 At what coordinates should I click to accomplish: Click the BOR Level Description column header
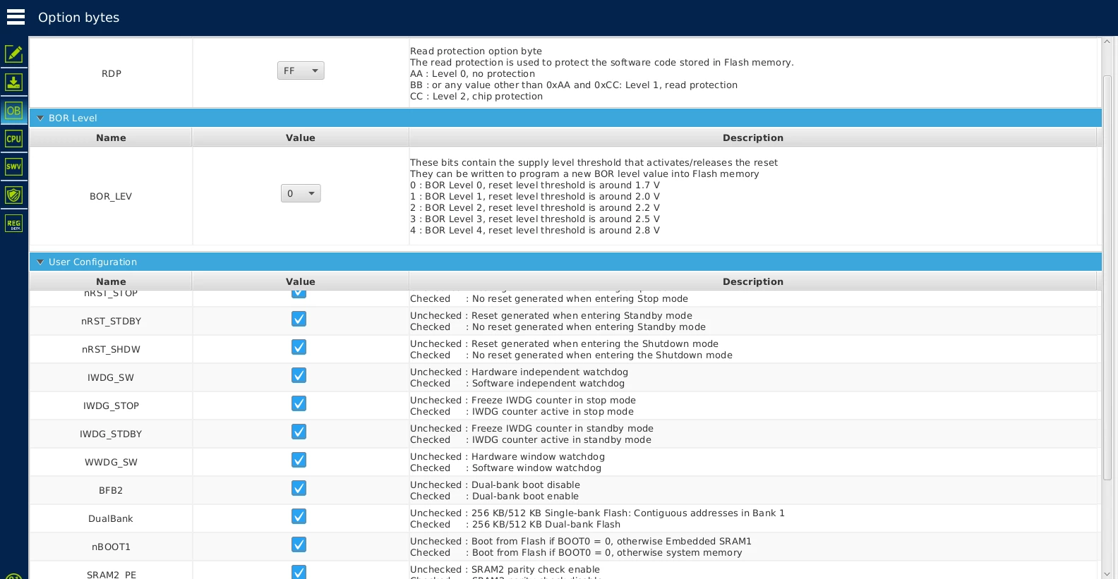coord(753,138)
